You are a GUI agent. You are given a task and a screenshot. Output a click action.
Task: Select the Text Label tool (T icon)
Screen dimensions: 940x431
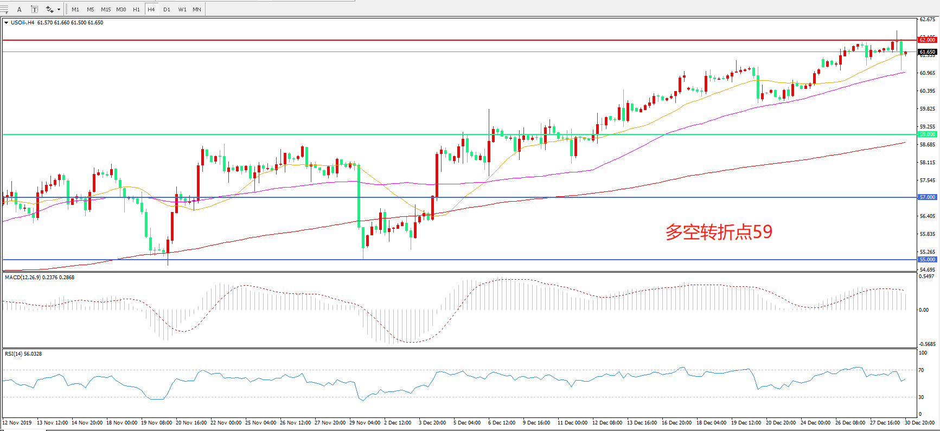[x=34, y=9]
